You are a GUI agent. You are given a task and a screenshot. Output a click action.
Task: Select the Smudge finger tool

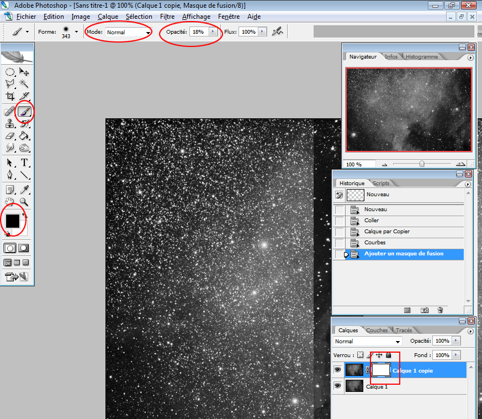(10, 148)
